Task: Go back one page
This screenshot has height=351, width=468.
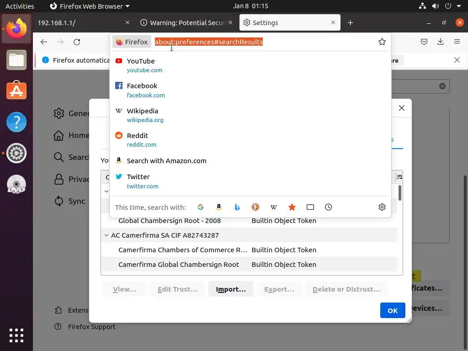Action: point(44,42)
